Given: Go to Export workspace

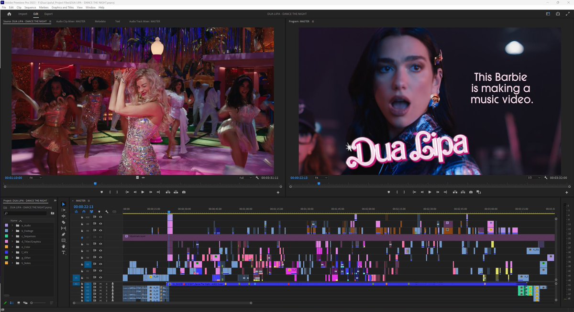Looking at the screenshot, I should point(49,14).
